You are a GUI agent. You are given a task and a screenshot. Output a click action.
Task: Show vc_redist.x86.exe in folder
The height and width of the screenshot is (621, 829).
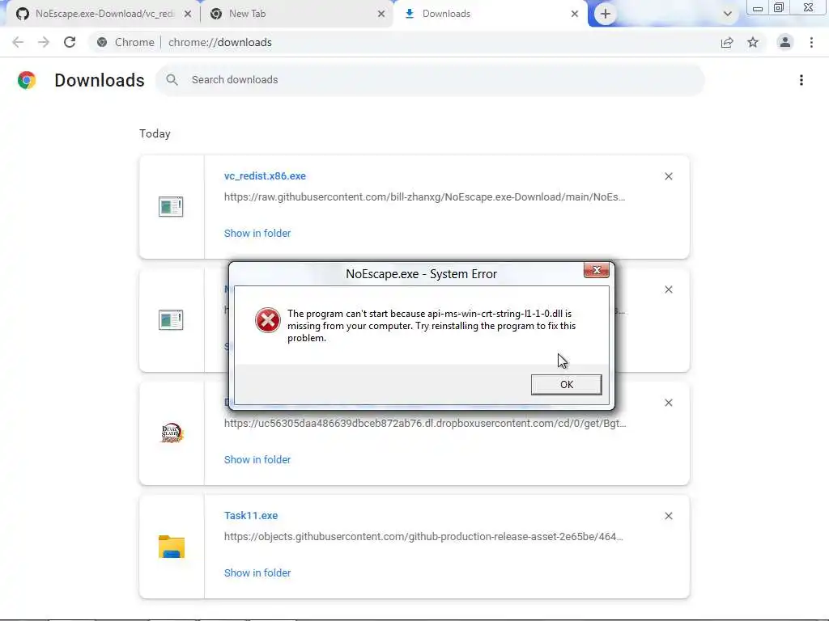pyautogui.click(x=257, y=233)
